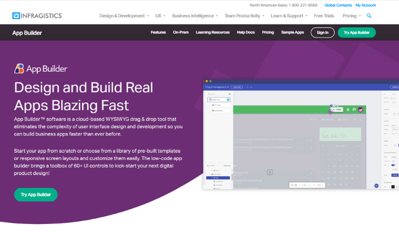Expand the Design & Development menu
This screenshot has width=399, height=234.
(x=124, y=16)
